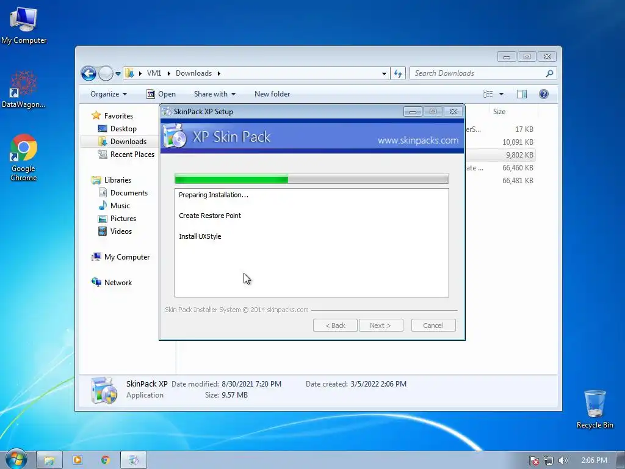The width and height of the screenshot is (625, 469).
Task: Toggle the preview pane
Action: (522, 94)
